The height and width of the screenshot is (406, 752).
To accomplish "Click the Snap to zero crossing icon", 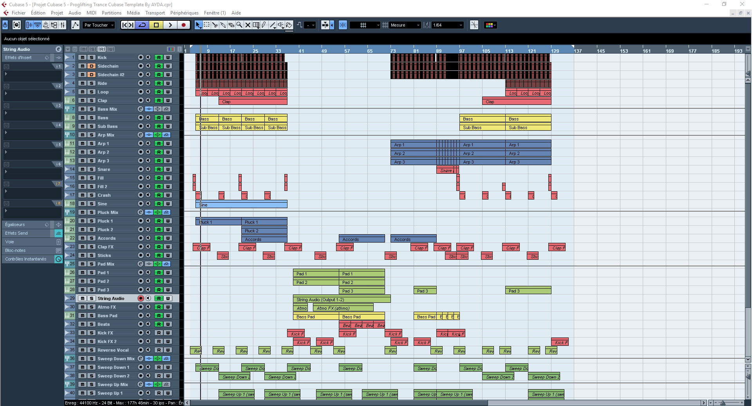I will [x=474, y=25].
